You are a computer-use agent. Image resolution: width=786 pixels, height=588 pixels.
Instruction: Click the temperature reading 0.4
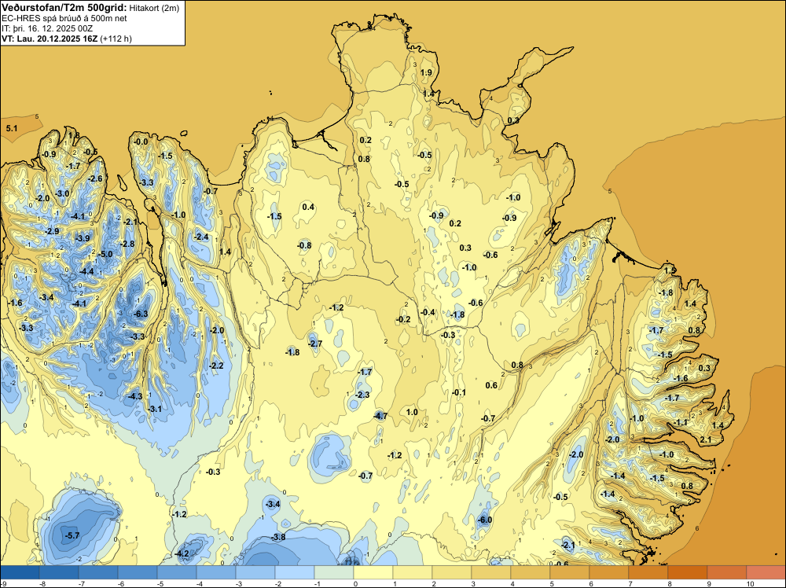click(308, 207)
